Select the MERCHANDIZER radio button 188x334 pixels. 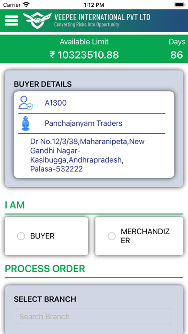coord(112,236)
